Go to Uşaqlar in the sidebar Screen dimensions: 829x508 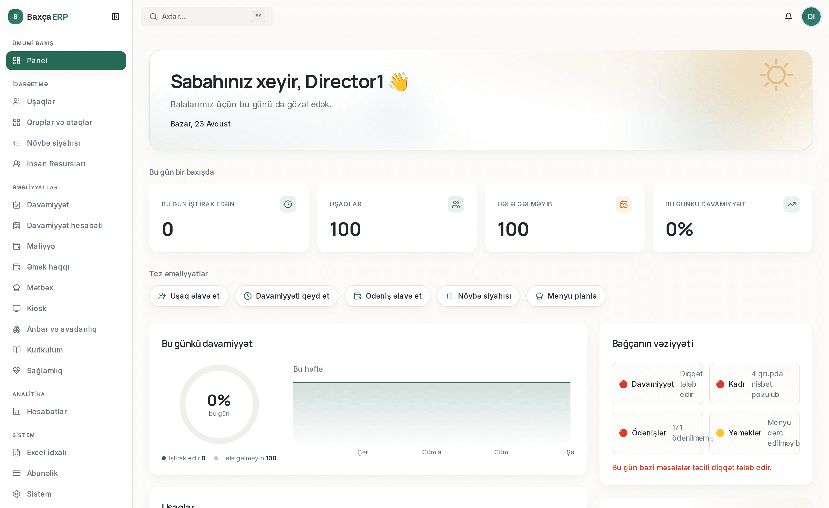pyautogui.click(x=66, y=102)
